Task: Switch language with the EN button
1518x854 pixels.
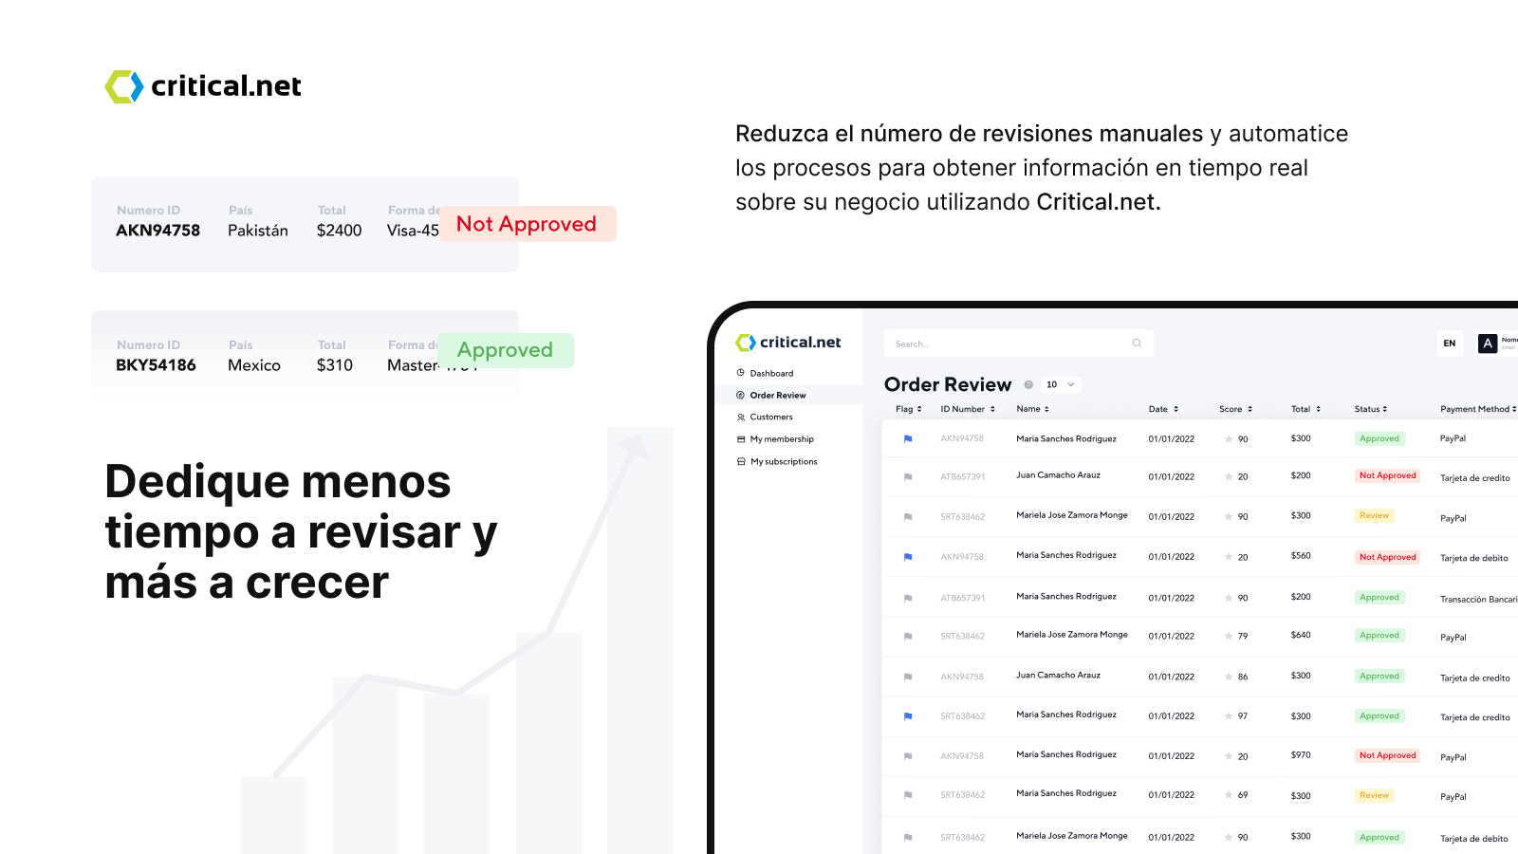Action: pyautogui.click(x=1450, y=343)
